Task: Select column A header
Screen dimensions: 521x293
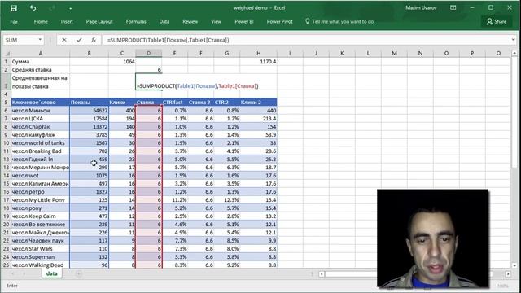Action: (x=41, y=53)
